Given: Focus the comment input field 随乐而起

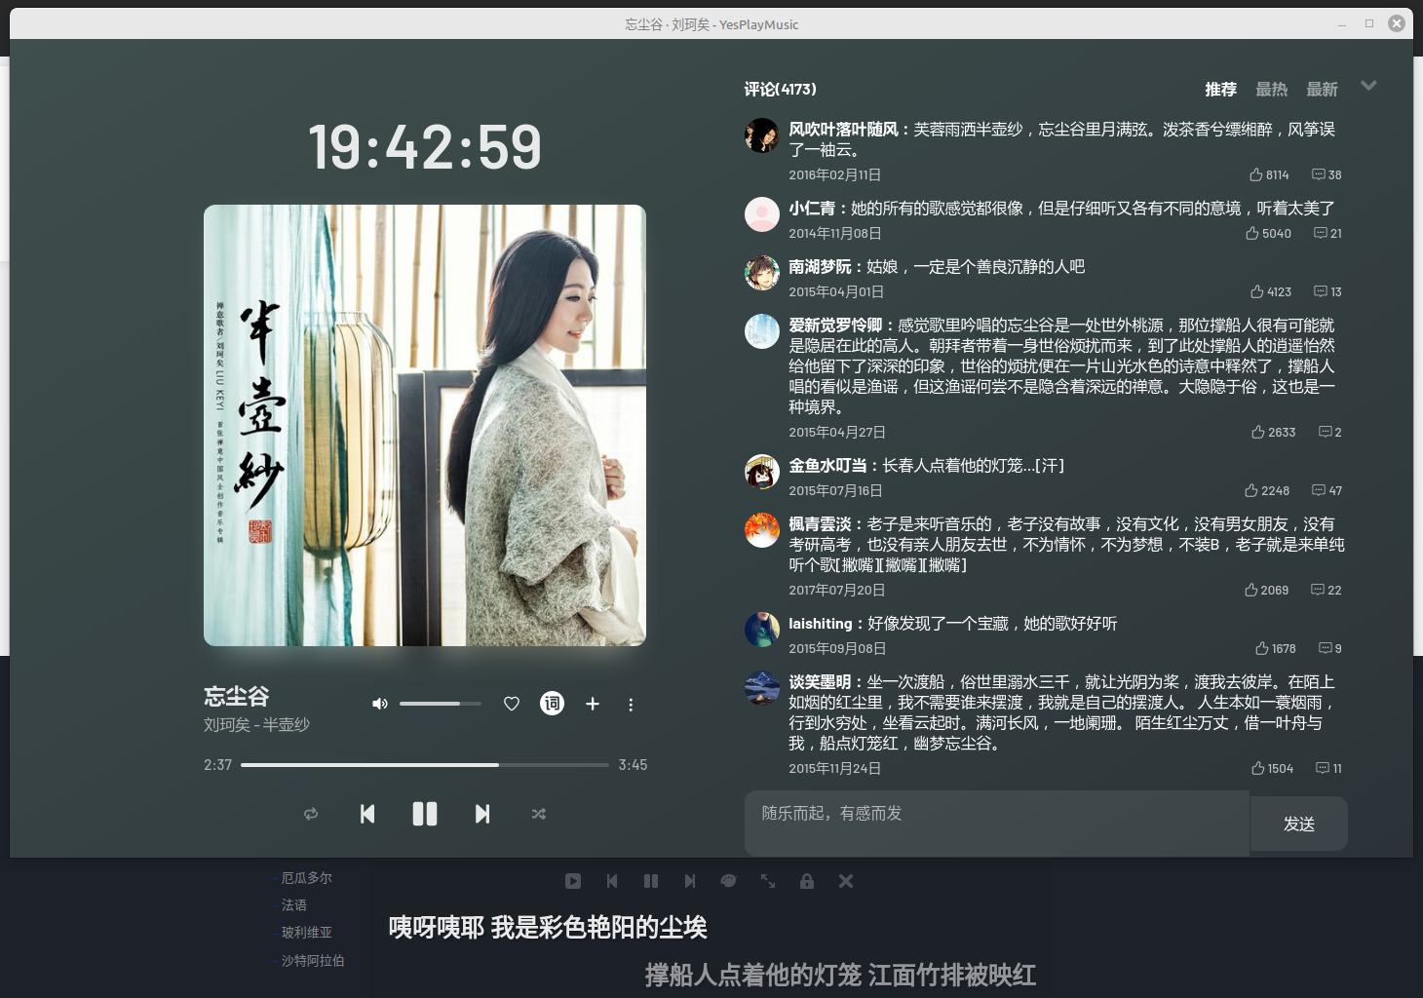Looking at the screenshot, I should [997, 824].
